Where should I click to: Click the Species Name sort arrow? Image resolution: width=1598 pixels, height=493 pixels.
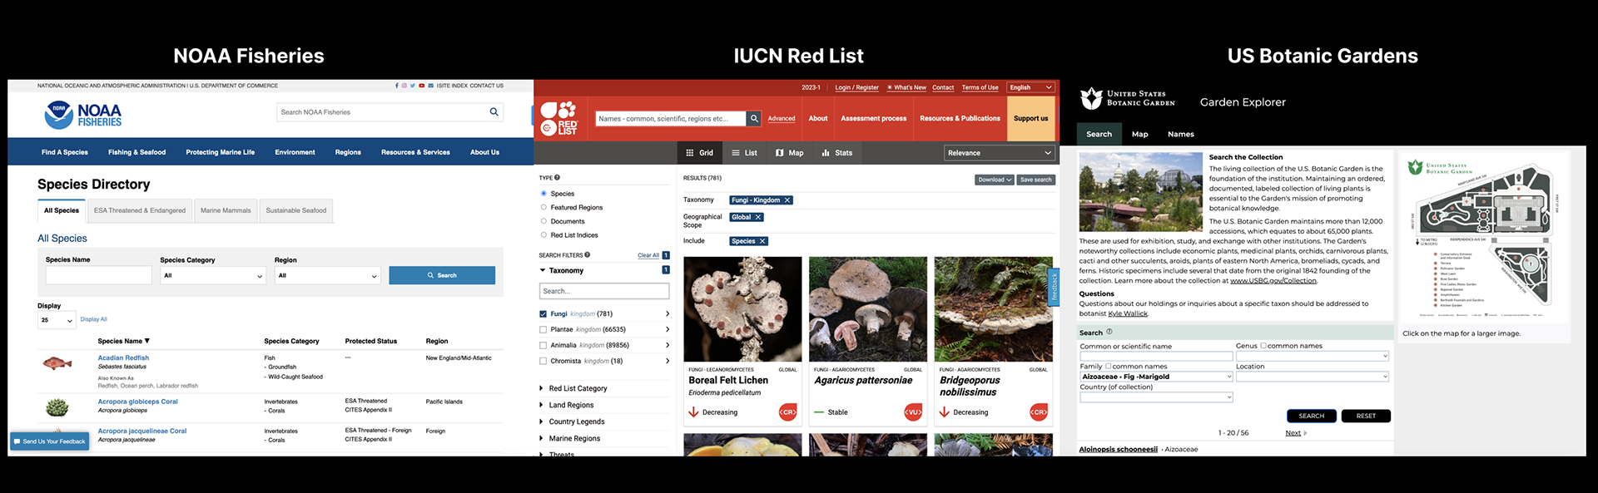pyautogui.click(x=147, y=341)
